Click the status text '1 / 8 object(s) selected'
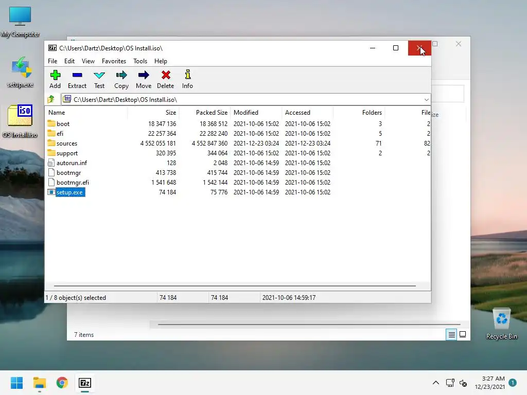The height and width of the screenshot is (395, 527). tap(76, 298)
